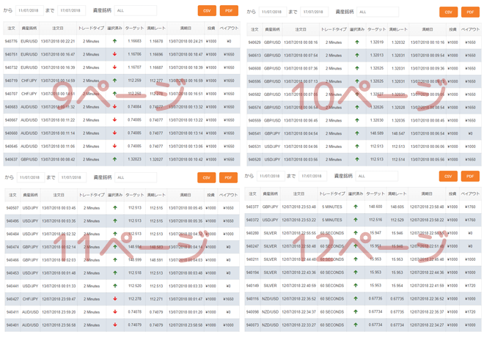Image resolution: width=484 pixels, height=337 pixels.
Task: Click the green up arrow for order 940629
Action: [357, 42]
